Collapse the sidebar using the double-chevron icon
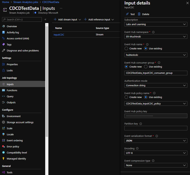Screen dimensions: 190x175 click(x=45, y=19)
